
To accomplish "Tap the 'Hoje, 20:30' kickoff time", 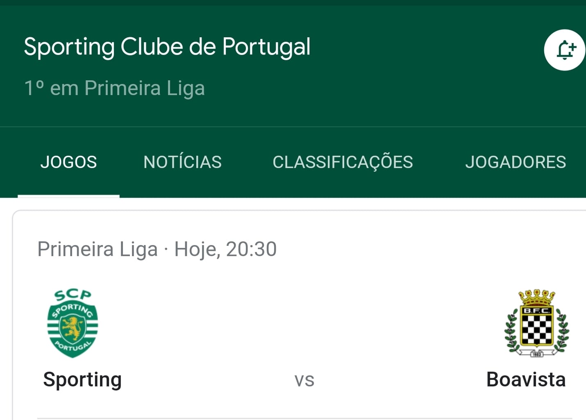I will pos(225,250).
